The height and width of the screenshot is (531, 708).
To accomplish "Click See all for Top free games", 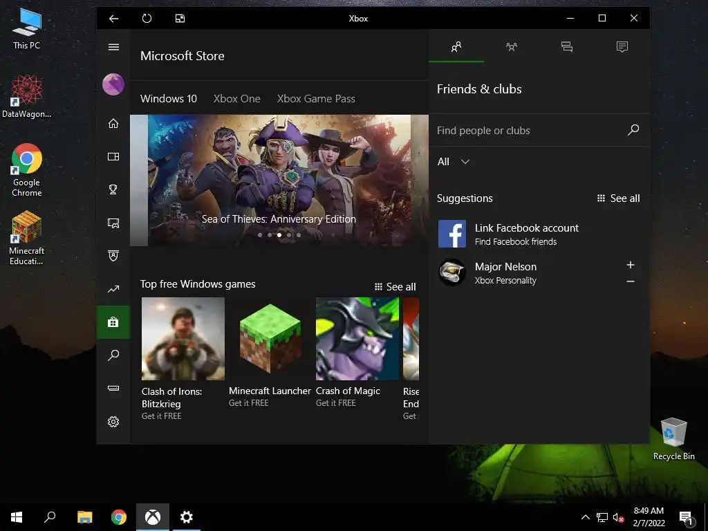I will (395, 287).
